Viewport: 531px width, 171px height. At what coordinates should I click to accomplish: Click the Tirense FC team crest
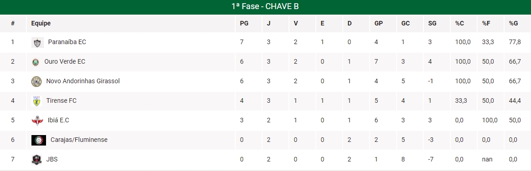[x=36, y=101]
